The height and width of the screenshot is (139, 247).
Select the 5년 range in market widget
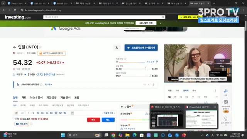199,97
